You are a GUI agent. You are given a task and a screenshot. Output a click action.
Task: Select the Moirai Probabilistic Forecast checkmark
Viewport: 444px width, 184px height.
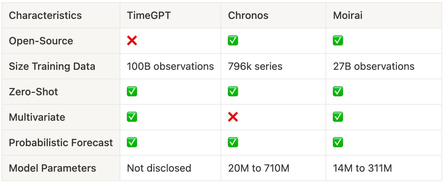pos(338,143)
